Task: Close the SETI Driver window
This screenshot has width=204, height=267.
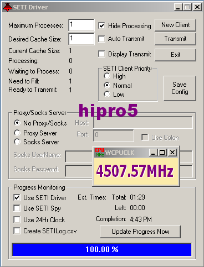Action: [x=197, y=7]
